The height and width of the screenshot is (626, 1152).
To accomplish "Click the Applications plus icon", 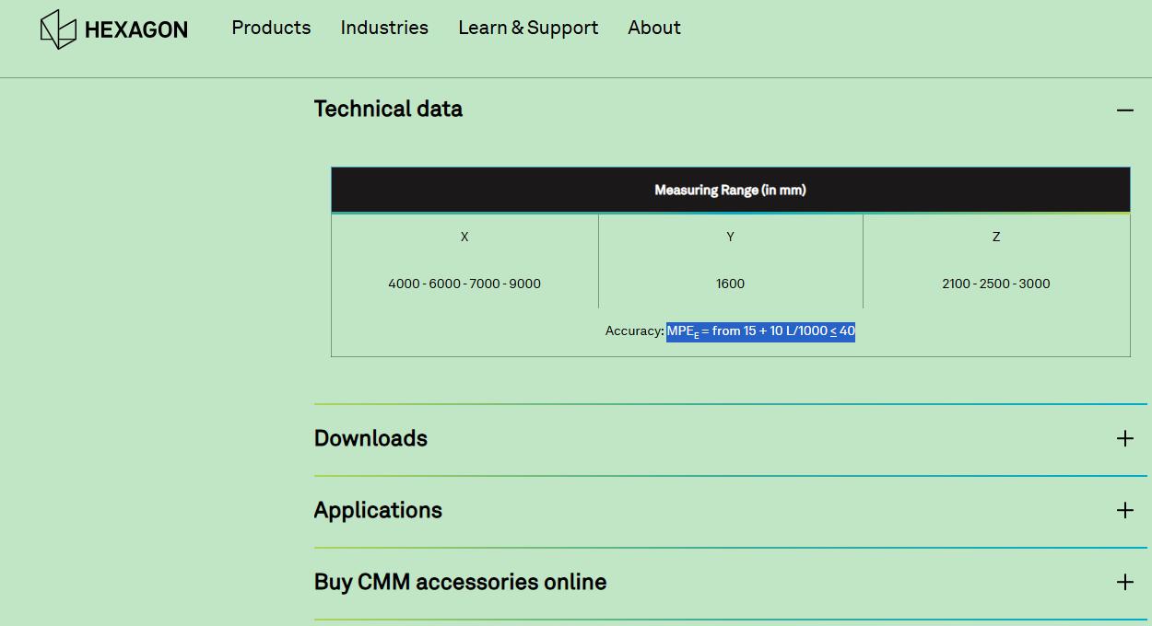I will (1124, 511).
